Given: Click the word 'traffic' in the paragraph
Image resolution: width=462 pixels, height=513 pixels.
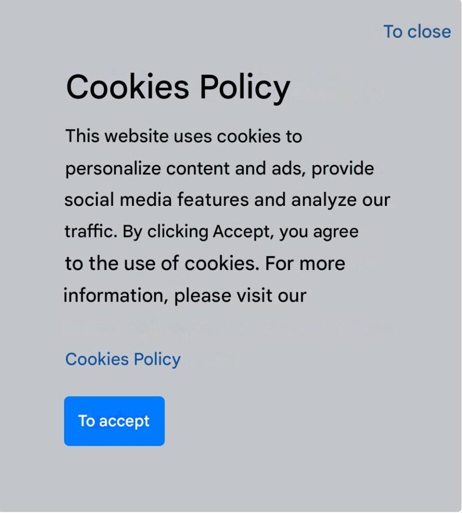Looking at the screenshot, I should pos(91,231).
